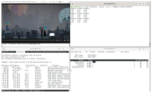Expand the PowerTOP terminal's hamburger menu

coord(63,49)
